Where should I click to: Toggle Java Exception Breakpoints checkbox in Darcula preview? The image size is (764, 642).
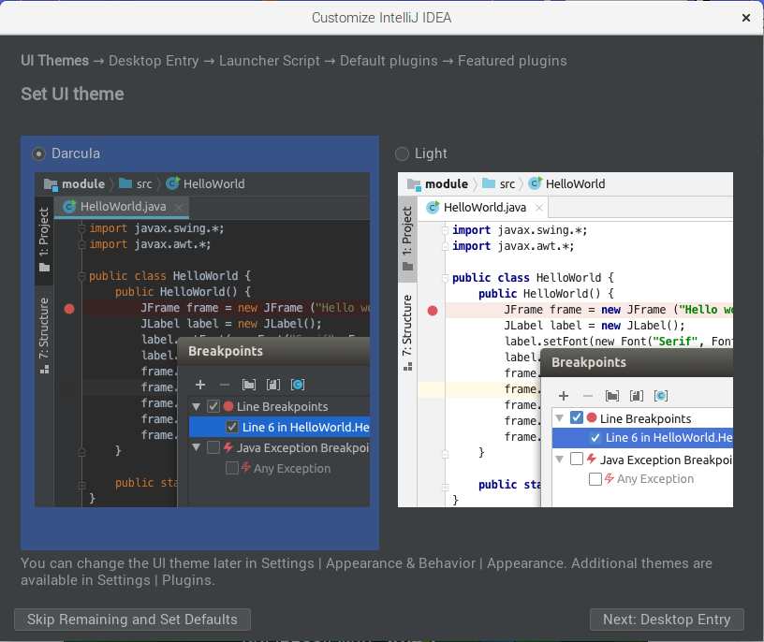pos(213,447)
